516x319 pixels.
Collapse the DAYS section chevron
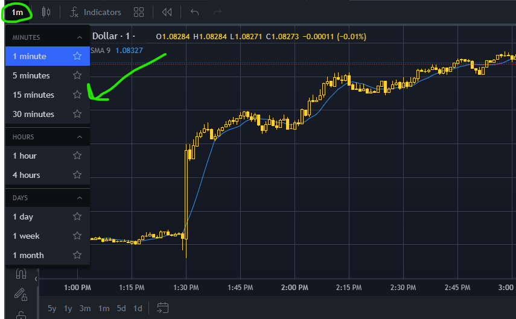pos(80,198)
